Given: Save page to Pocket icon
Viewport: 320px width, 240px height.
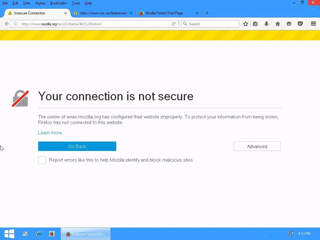Looking at the screenshot, I should (x=300, y=24).
